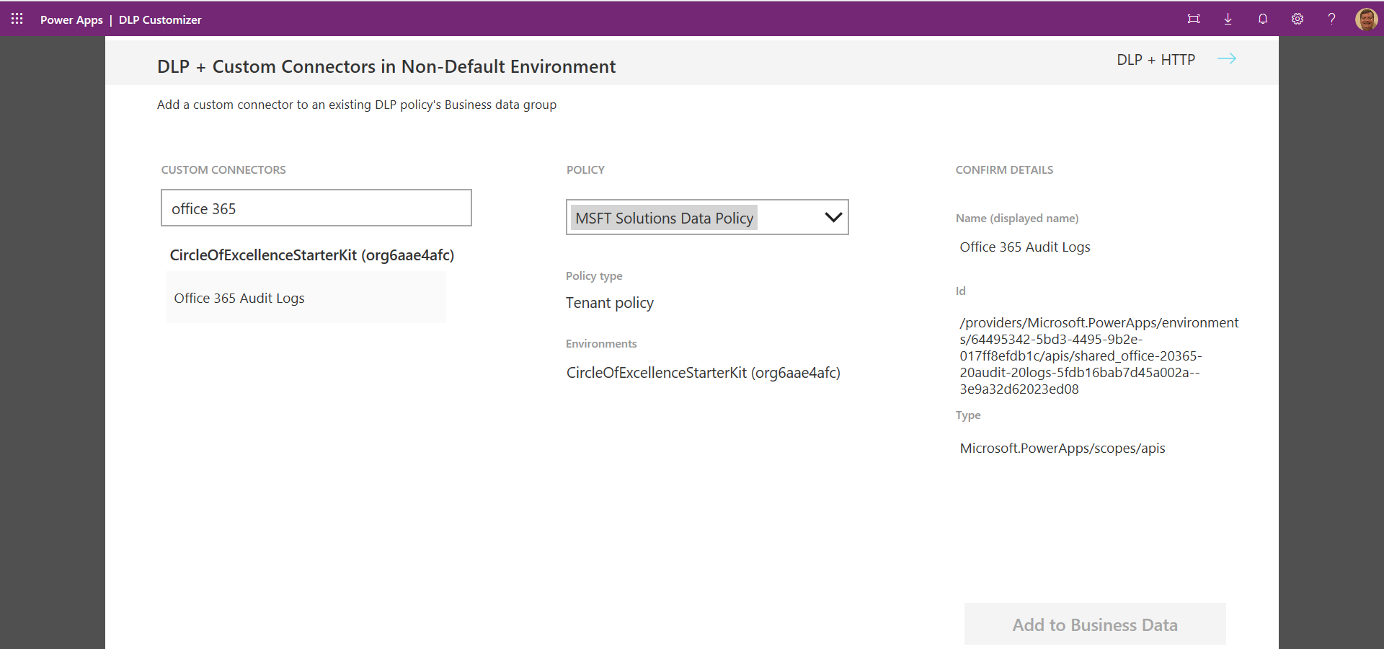1384x649 pixels.
Task: Select the CircleOfExcellenceStarterKit environment heading
Action: click(x=311, y=255)
